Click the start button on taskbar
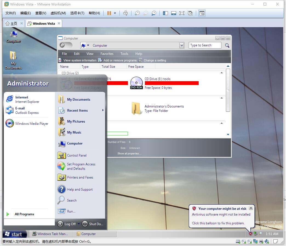Screen dimensions: 286x246 15,234
